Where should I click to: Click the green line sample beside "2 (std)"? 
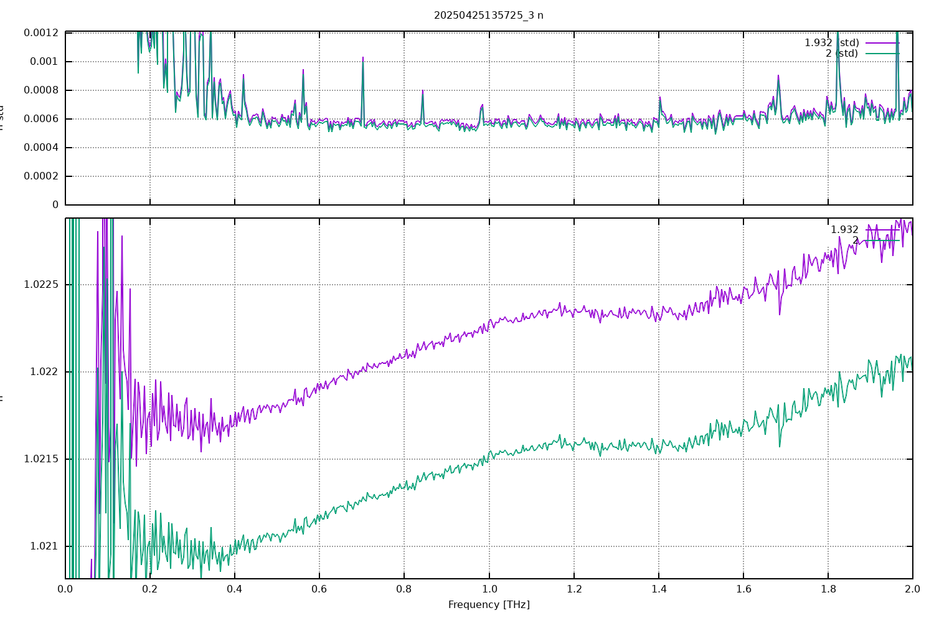[882, 54]
